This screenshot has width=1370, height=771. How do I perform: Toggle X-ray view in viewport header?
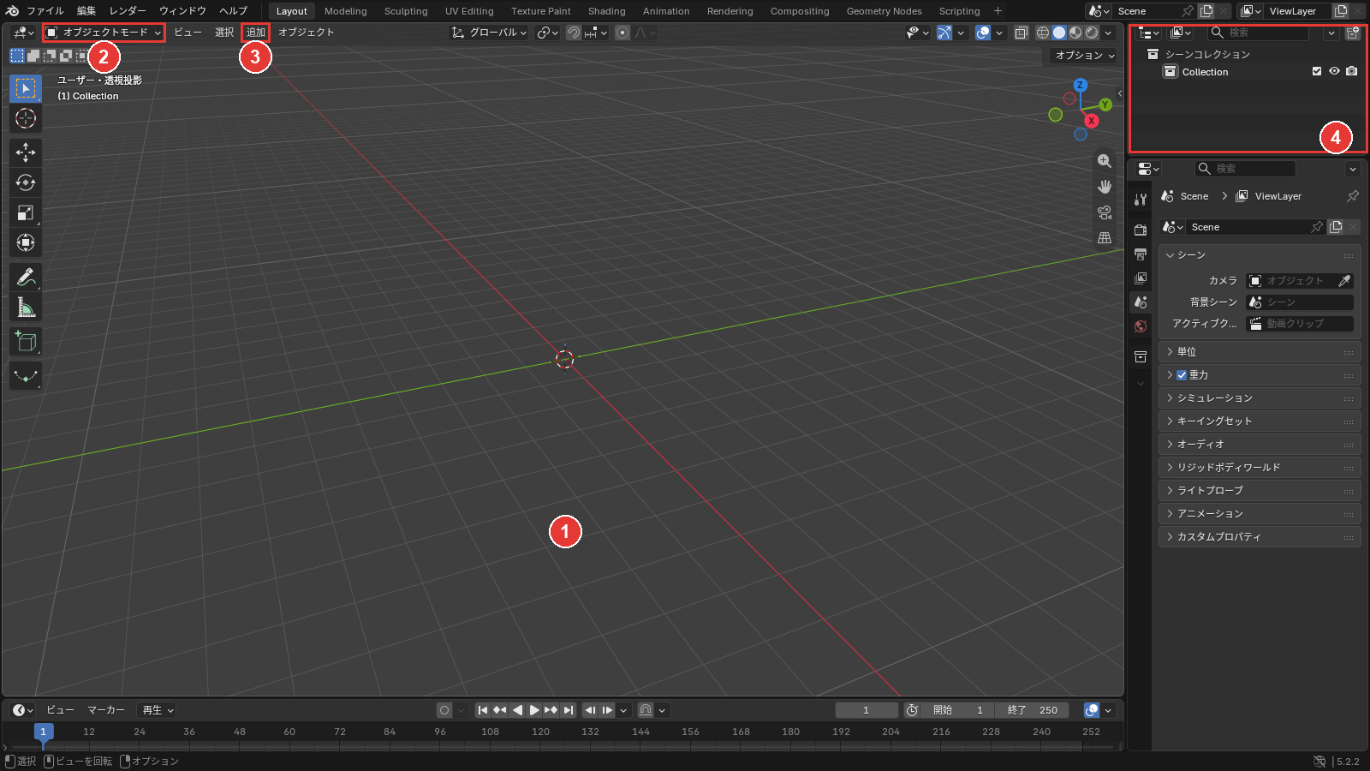click(1022, 33)
